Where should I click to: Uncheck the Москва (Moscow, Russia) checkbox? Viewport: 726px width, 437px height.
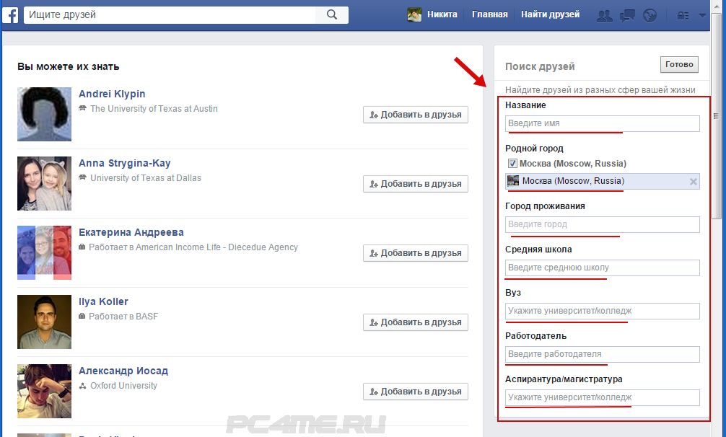(512, 164)
